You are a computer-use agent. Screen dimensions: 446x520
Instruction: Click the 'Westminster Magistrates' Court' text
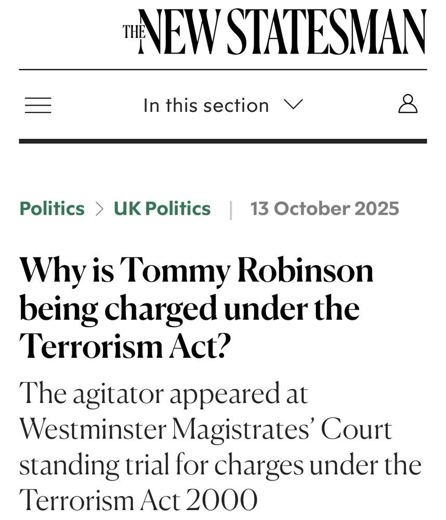click(205, 430)
